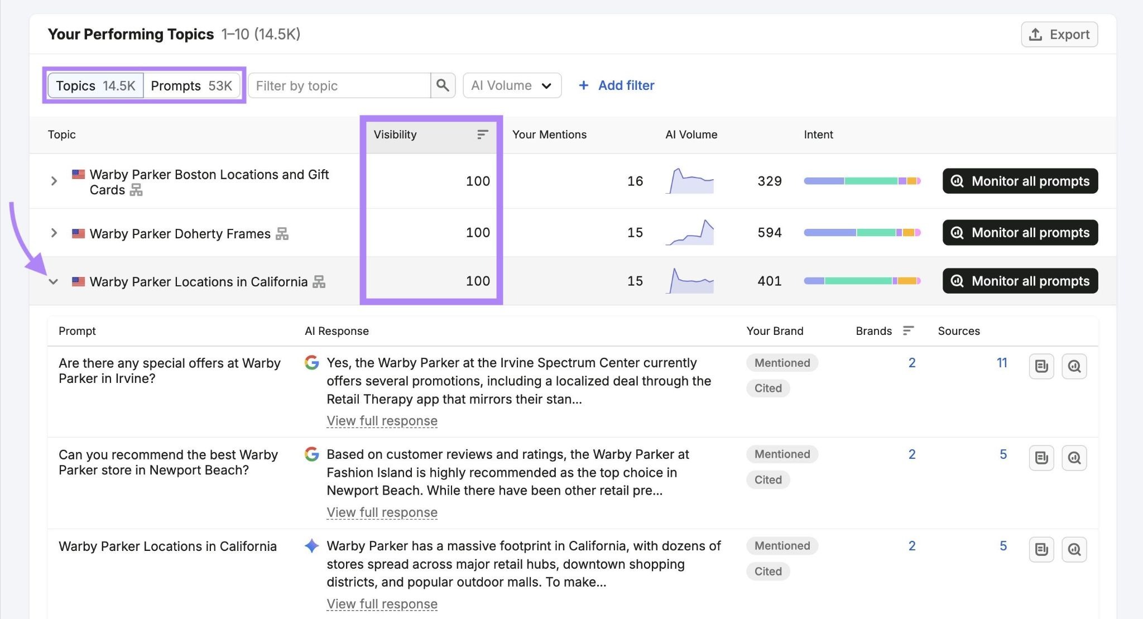
Task: Click Brands count 2 for Newport Beach prompt
Action: [912, 454]
